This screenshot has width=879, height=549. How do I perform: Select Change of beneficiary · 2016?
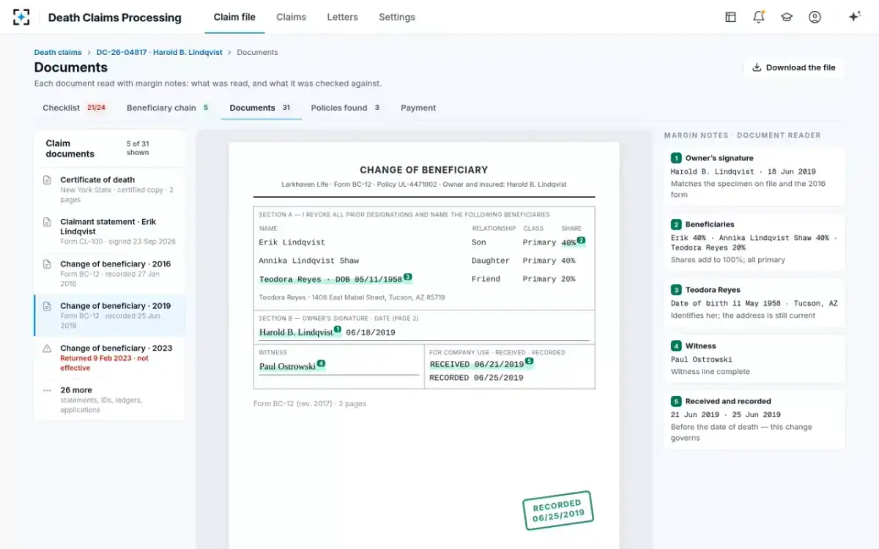click(x=110, y=274)
